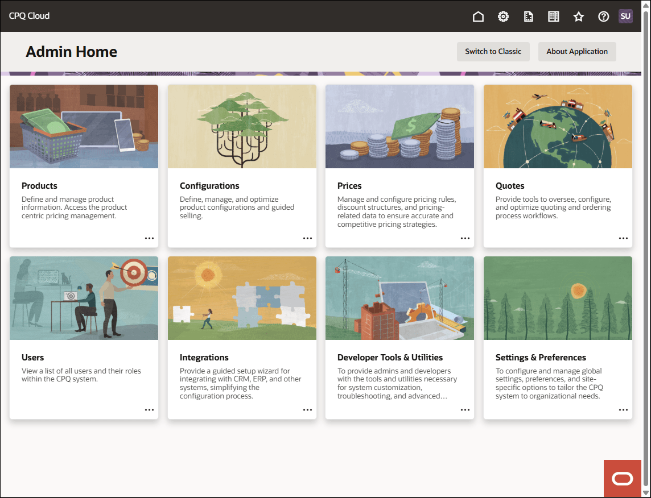Open the Oracle assistant widget
651x498 pixels.
pyautogui.click(x=623, y=479)
